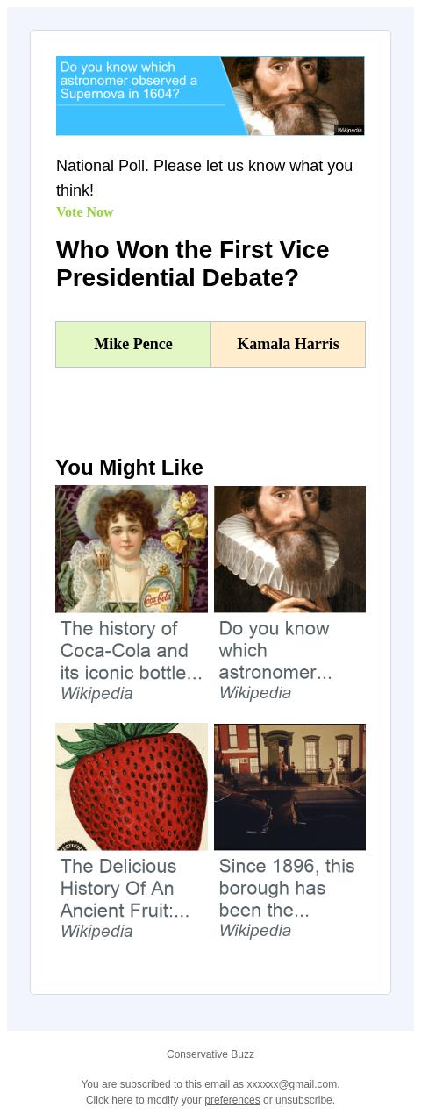Click Wikipedia source under borough article
421x1115 pixels.
[255, 931]
